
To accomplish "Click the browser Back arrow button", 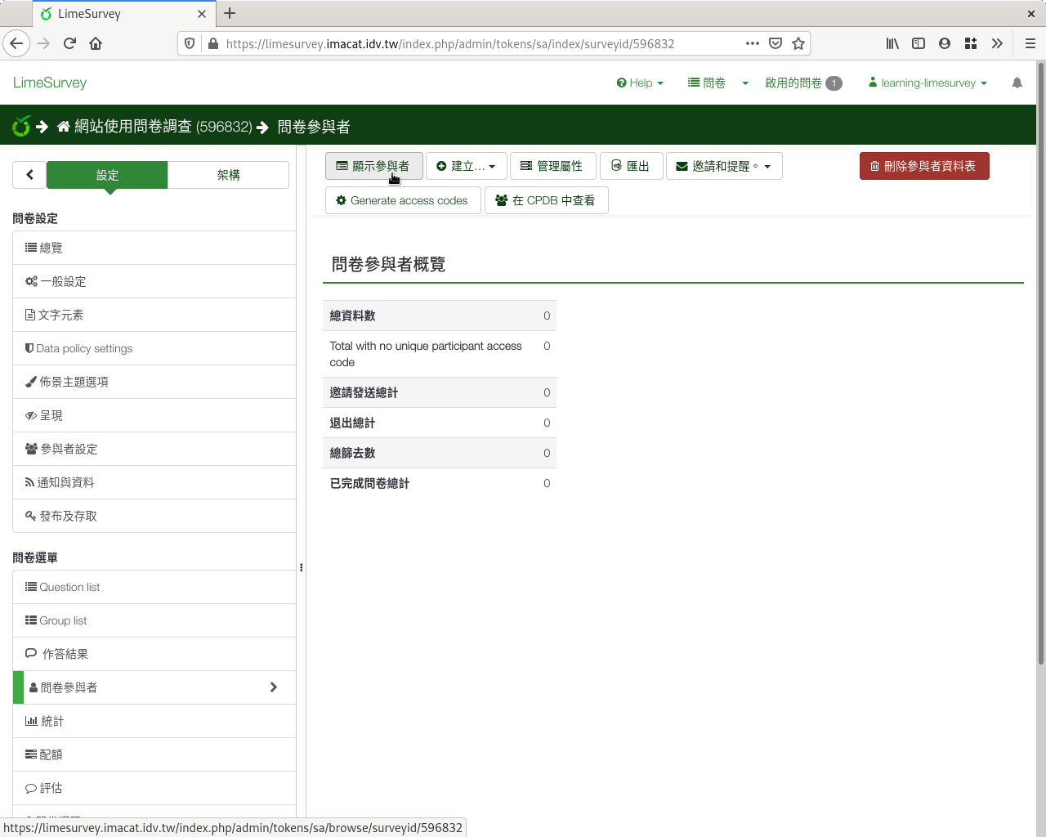I will (x=16, y=43).
